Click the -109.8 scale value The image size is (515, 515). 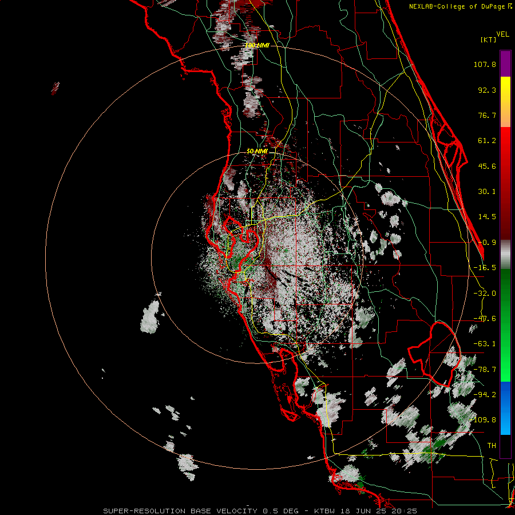click(x=482, y=420)
